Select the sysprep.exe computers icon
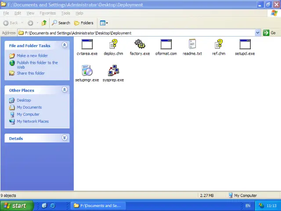Image resolution: width=281 pixels, height=211 pixels. pyautogui.click(x=113, y=70)
